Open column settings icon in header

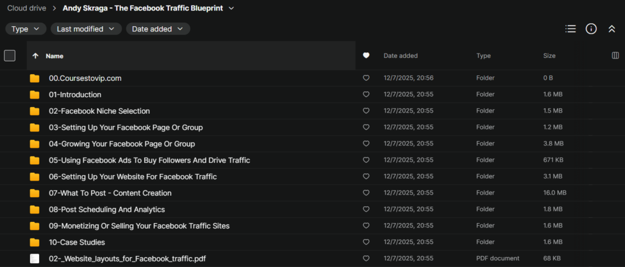coord(615,56)
